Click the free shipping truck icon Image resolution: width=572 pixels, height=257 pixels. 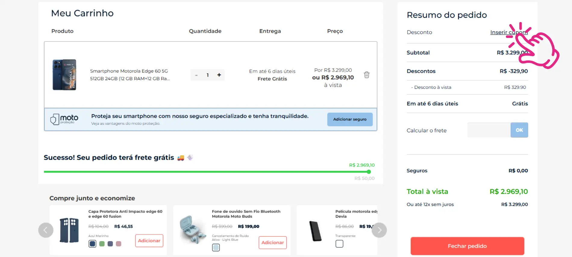(x=181, y=158)
